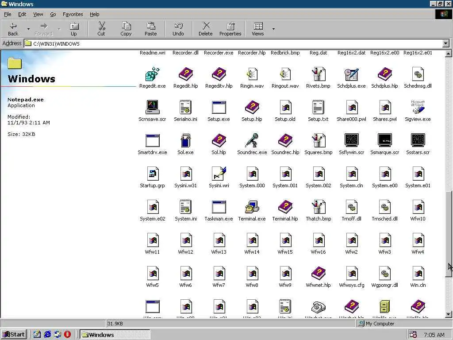Select the Ssflywin.scr screensaver icon

click(x=351, y=141)
